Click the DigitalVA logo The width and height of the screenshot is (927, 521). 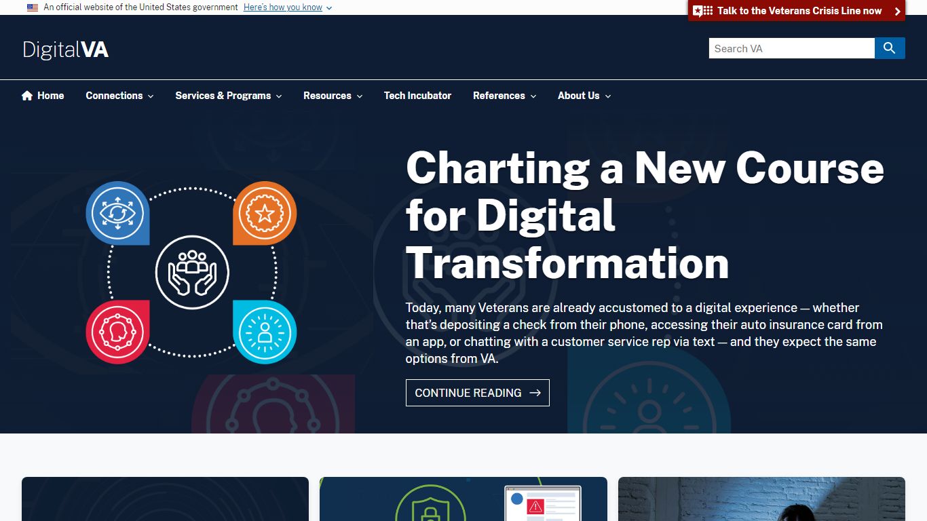66,50
